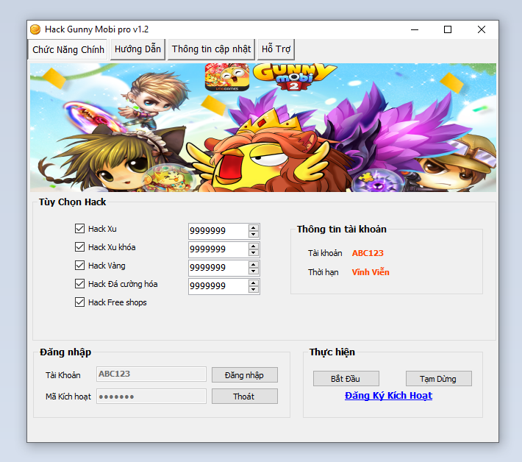The height and width of the screenshot is (462, 522).
Task: Click the Gunny Mobi 2 banner logo
Action: tap(293, 77)
